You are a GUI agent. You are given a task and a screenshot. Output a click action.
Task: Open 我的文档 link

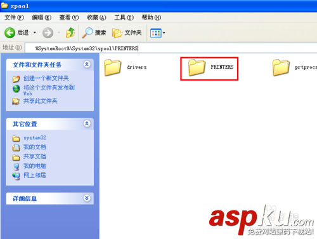(x=35, y=147)
